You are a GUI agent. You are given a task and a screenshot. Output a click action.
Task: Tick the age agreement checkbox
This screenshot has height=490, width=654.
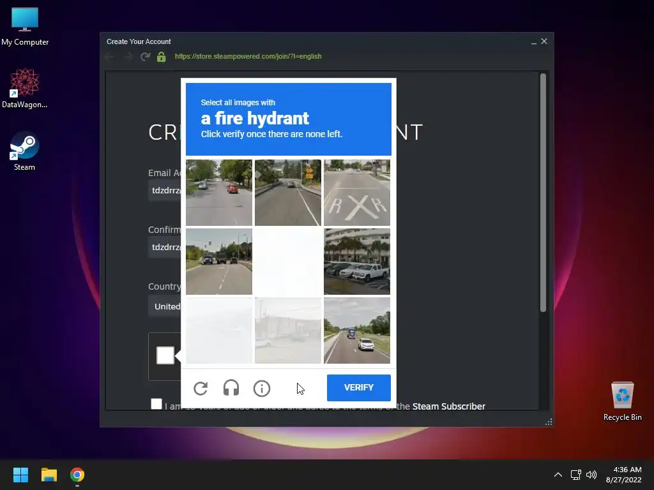[156, 404]
